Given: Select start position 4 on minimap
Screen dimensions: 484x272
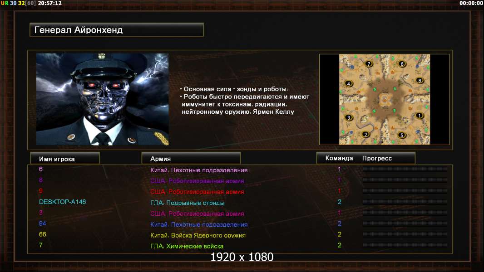Looking at the screenshot, I should (349, 83).
